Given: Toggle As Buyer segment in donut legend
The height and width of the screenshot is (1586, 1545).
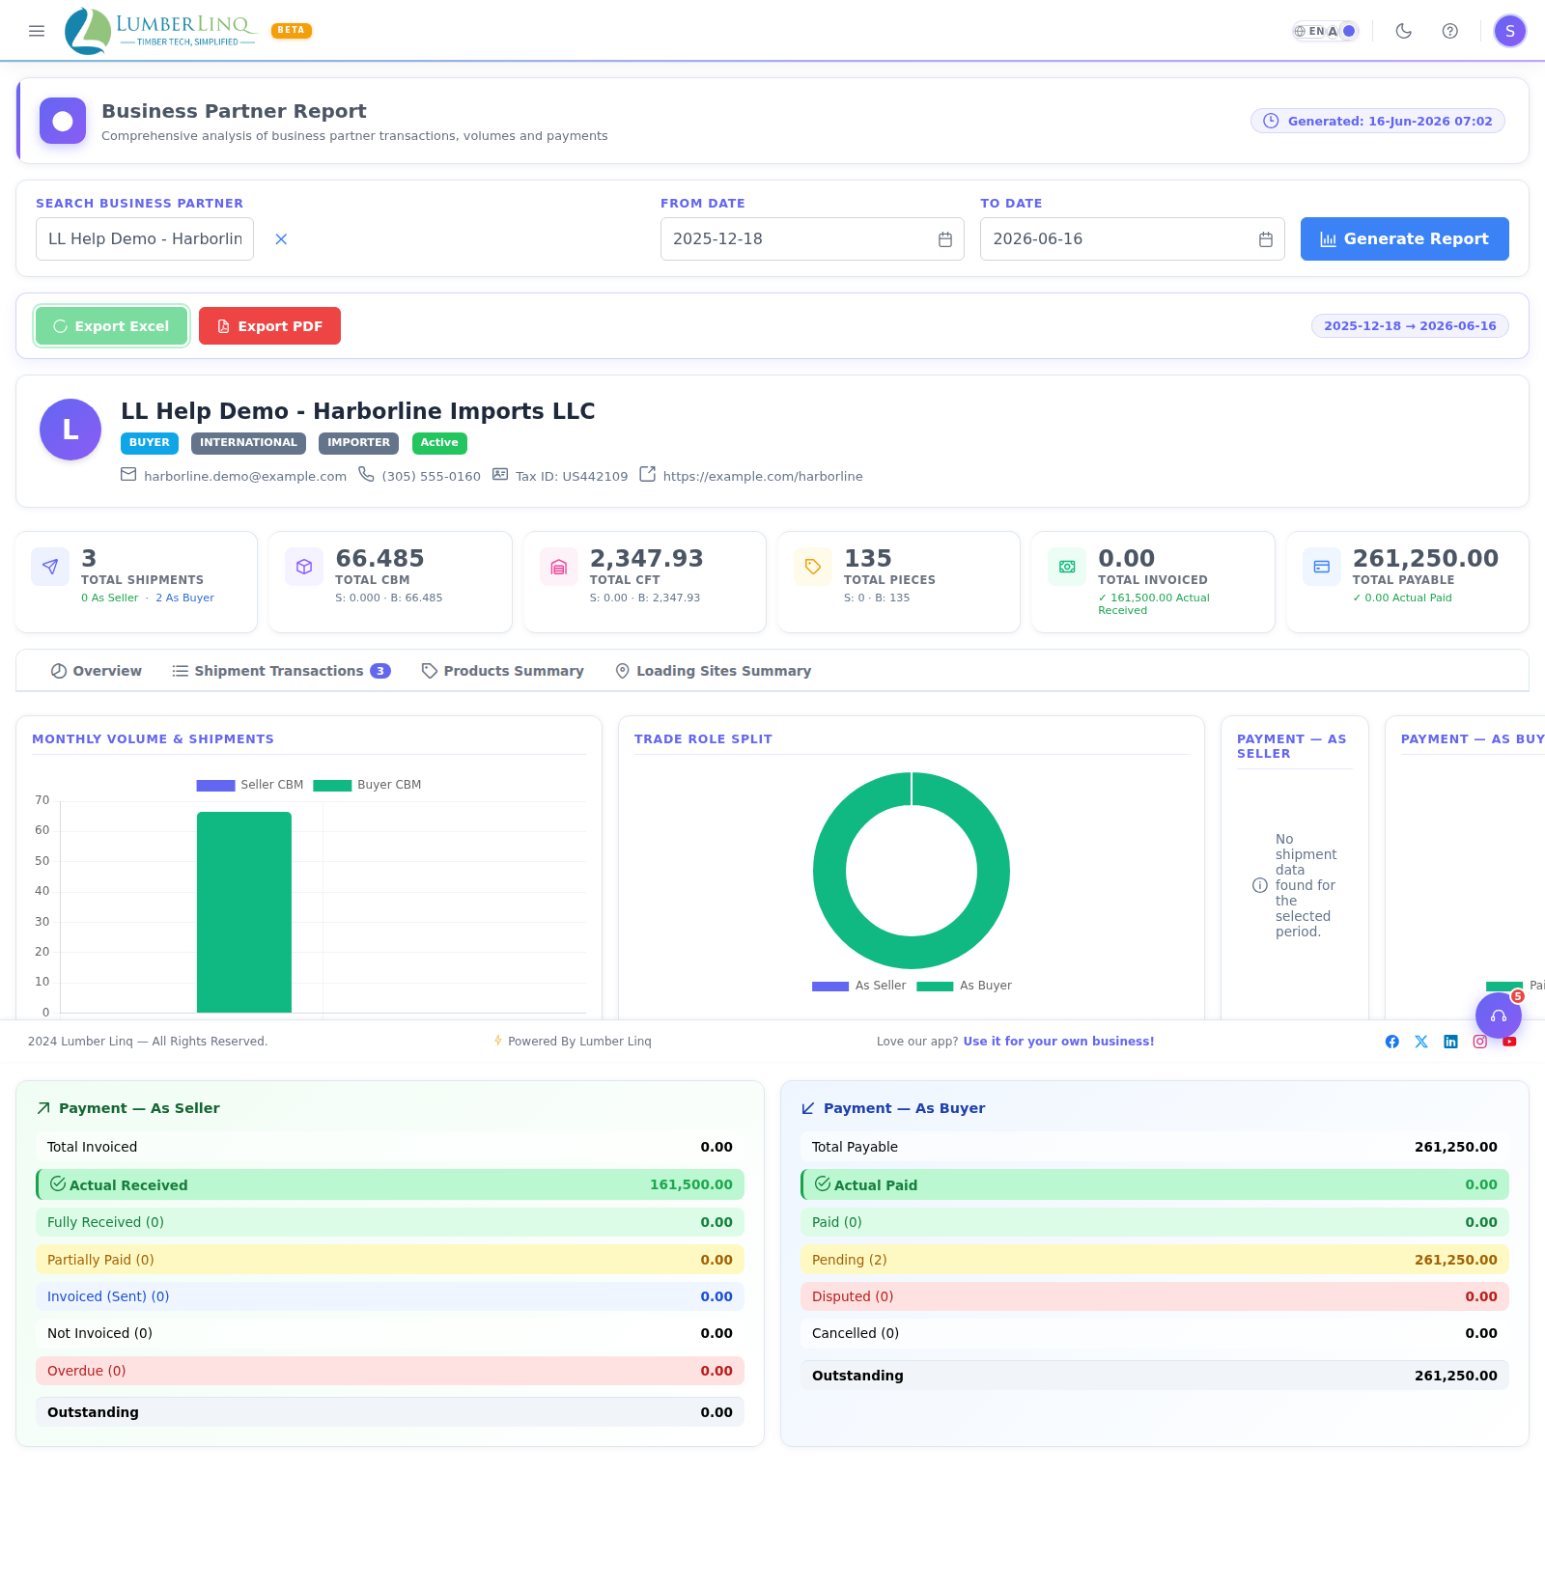Looking at the screenshot, I should coord(964,986).
